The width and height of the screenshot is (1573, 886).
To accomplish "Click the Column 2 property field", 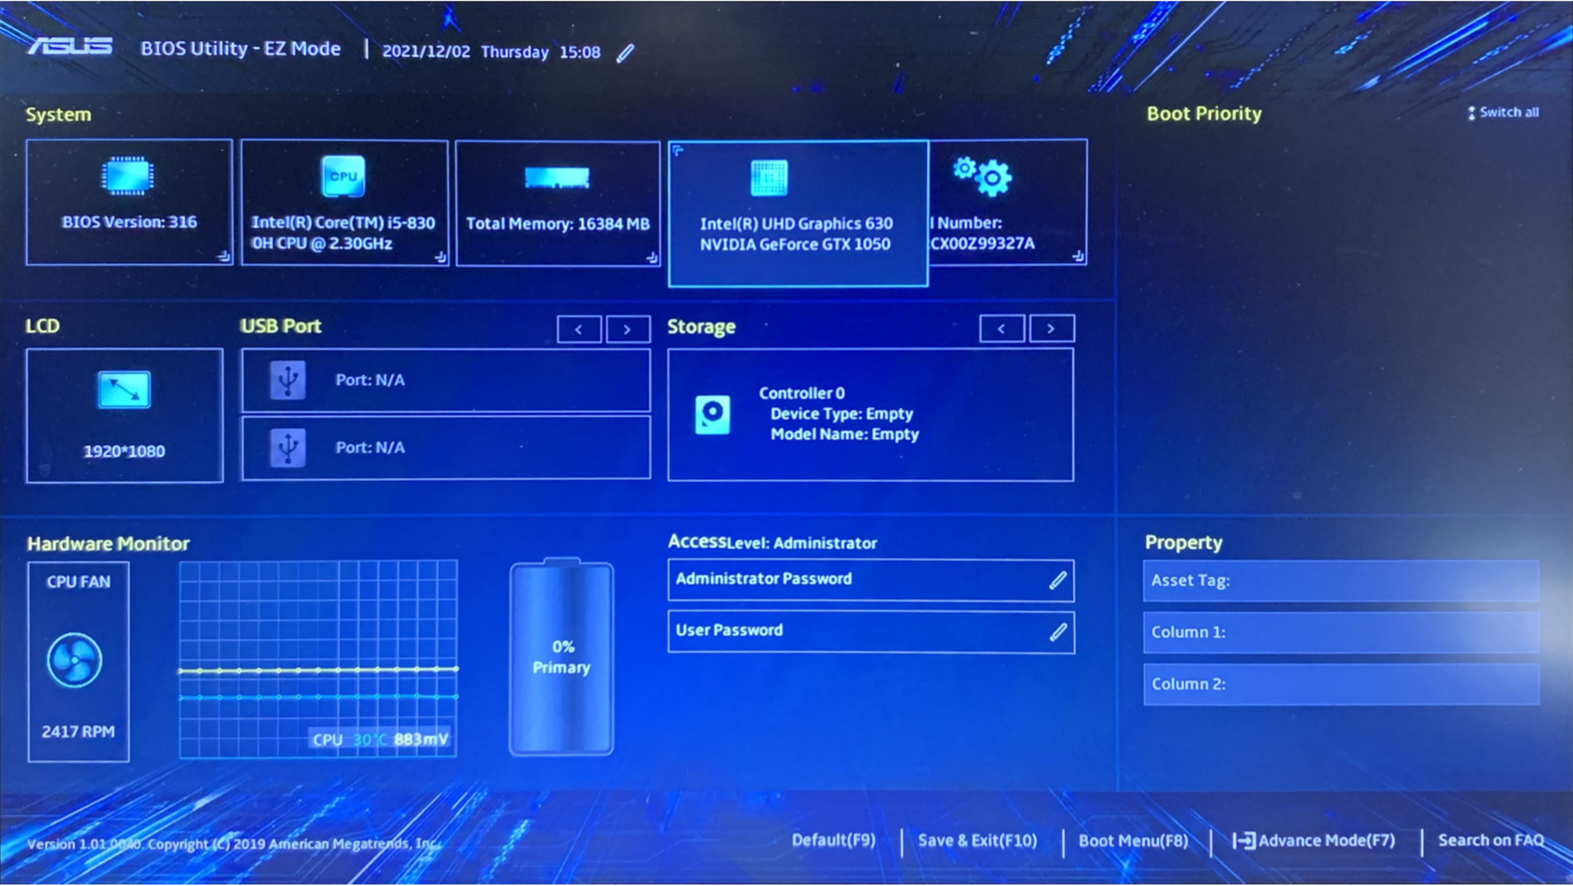I will (x=1341, y=685).
